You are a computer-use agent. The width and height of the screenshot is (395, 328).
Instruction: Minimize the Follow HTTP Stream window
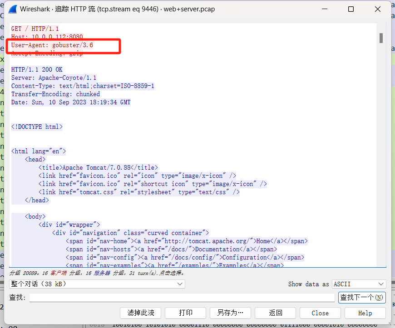(325, 9)
